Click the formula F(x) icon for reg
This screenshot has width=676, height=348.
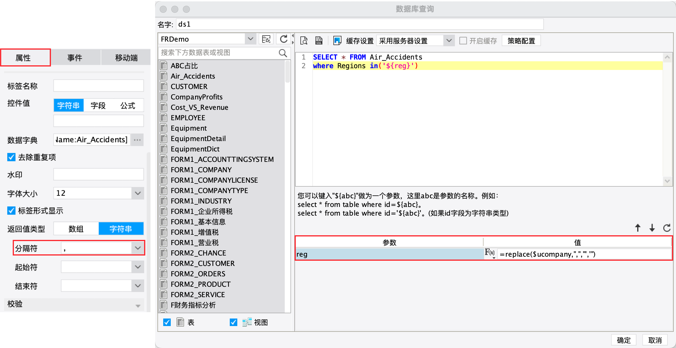(490, 253)
